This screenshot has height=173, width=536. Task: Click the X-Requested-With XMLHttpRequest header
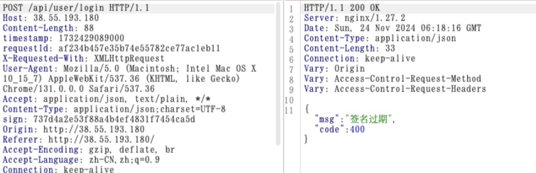click(x=83, y=58)
